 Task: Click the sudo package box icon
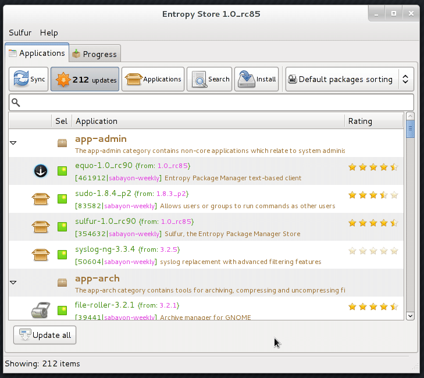click(40, 199)
